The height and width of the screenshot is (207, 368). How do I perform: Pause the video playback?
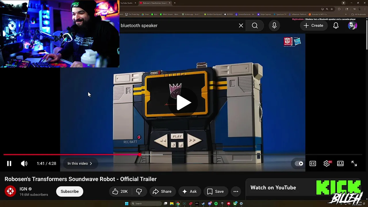click(9, 164)
